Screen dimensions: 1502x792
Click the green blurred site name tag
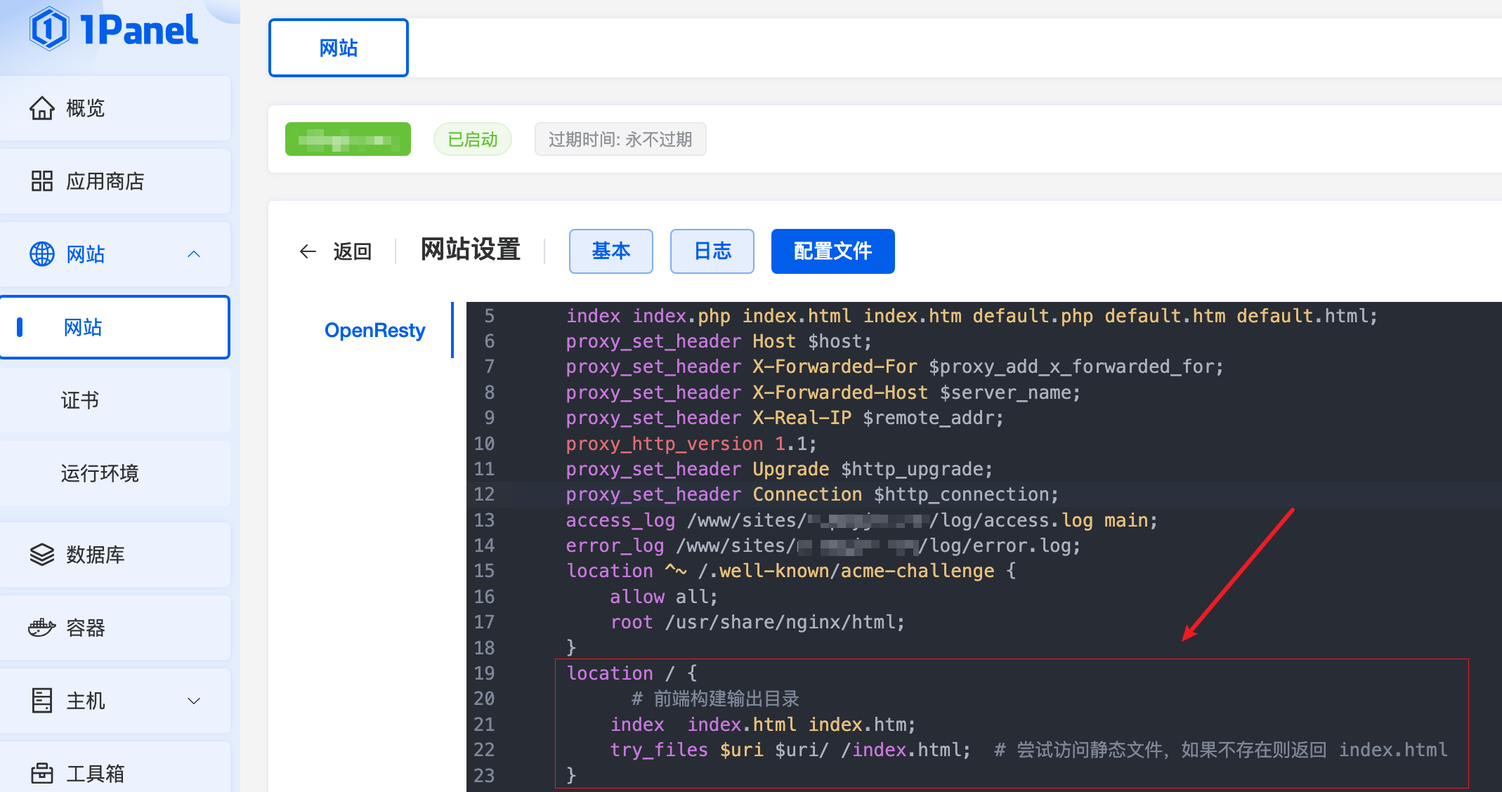[348, 139]
